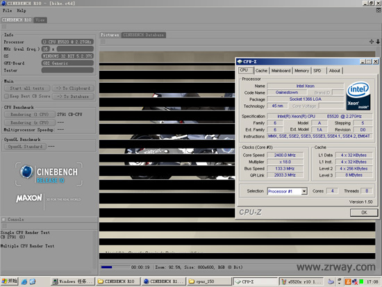Screen dimensions: 382x287
Task: Click the picture download arrow icon
Action: click(x=378, y=42)
